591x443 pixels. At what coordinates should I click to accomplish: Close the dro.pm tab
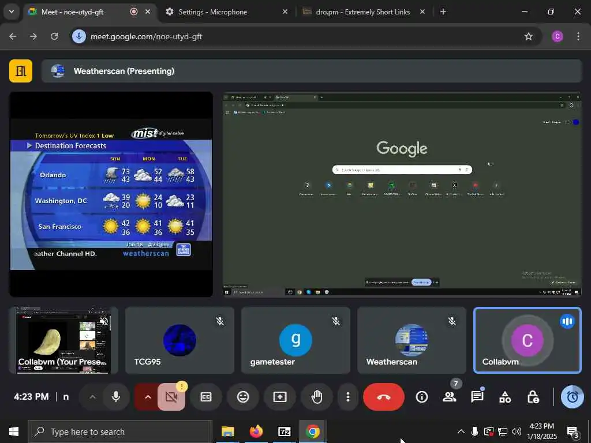pyautogui.click(x=422, y=12)
